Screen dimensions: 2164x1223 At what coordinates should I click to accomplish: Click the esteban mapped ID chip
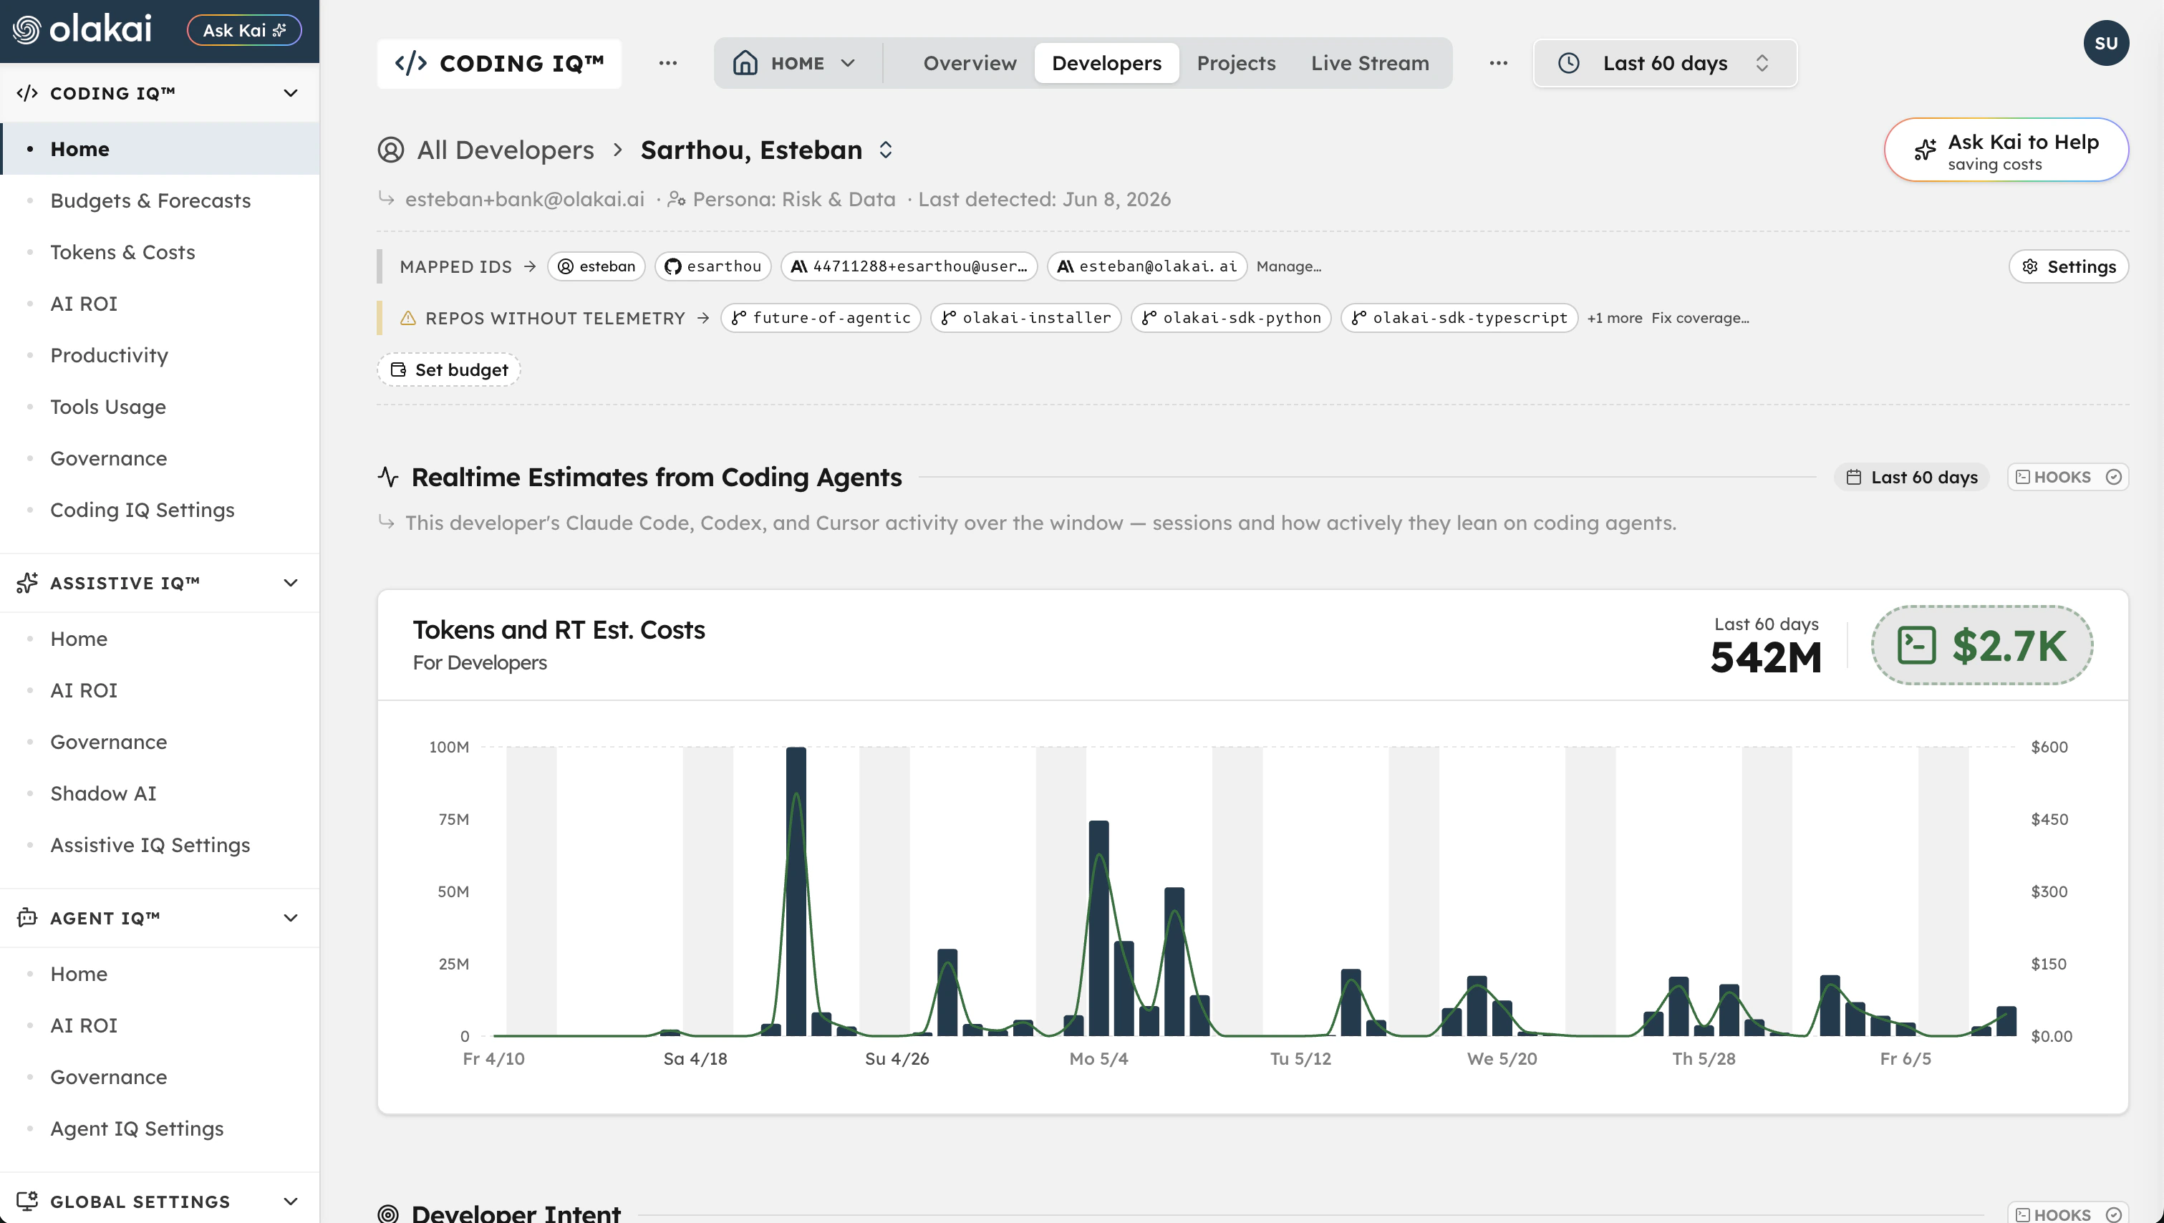click(x=596, y=266)
